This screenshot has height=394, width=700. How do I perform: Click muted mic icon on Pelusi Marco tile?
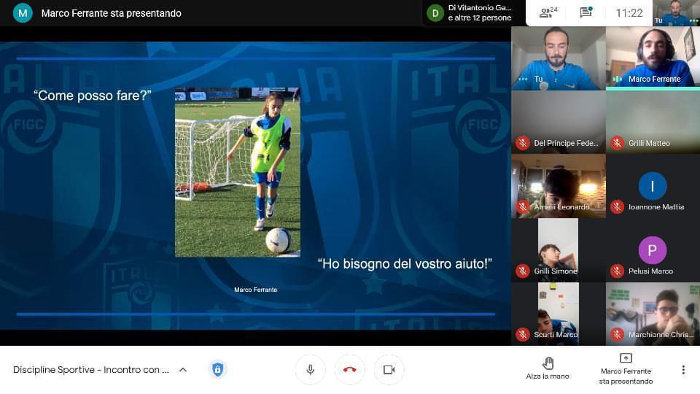pyautogui.click(x=617, y=271)
